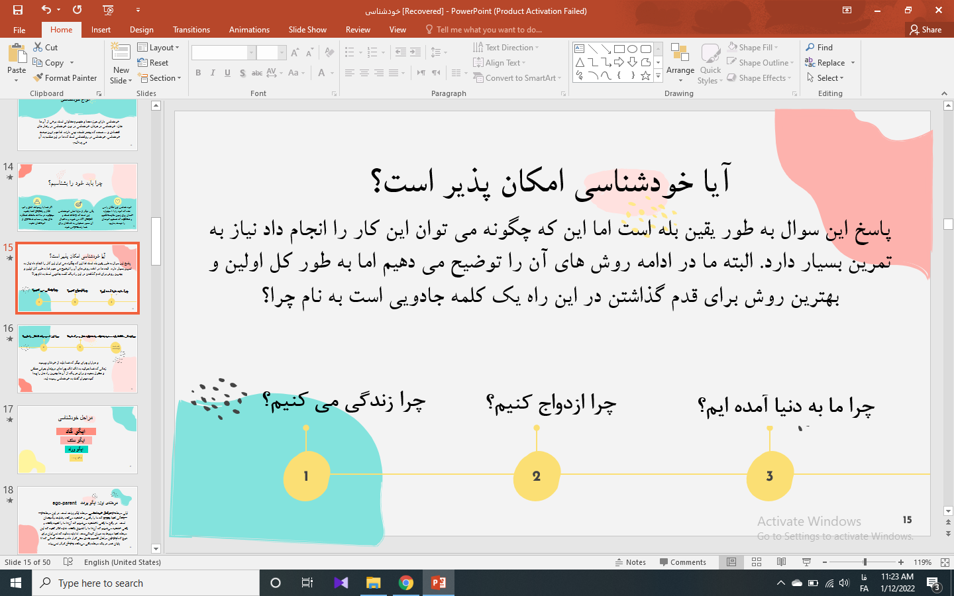Switch to Slide Sorter view
This screenshot has width=954, height=596.
tap(757, 562)
